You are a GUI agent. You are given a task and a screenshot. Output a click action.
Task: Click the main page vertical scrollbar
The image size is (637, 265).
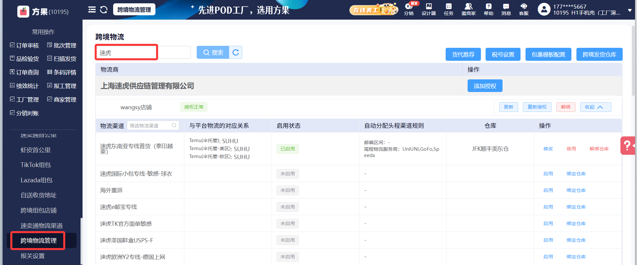pos(633,61)
